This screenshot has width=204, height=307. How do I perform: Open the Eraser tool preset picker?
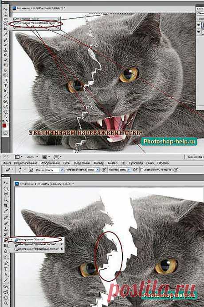[8, 170]
